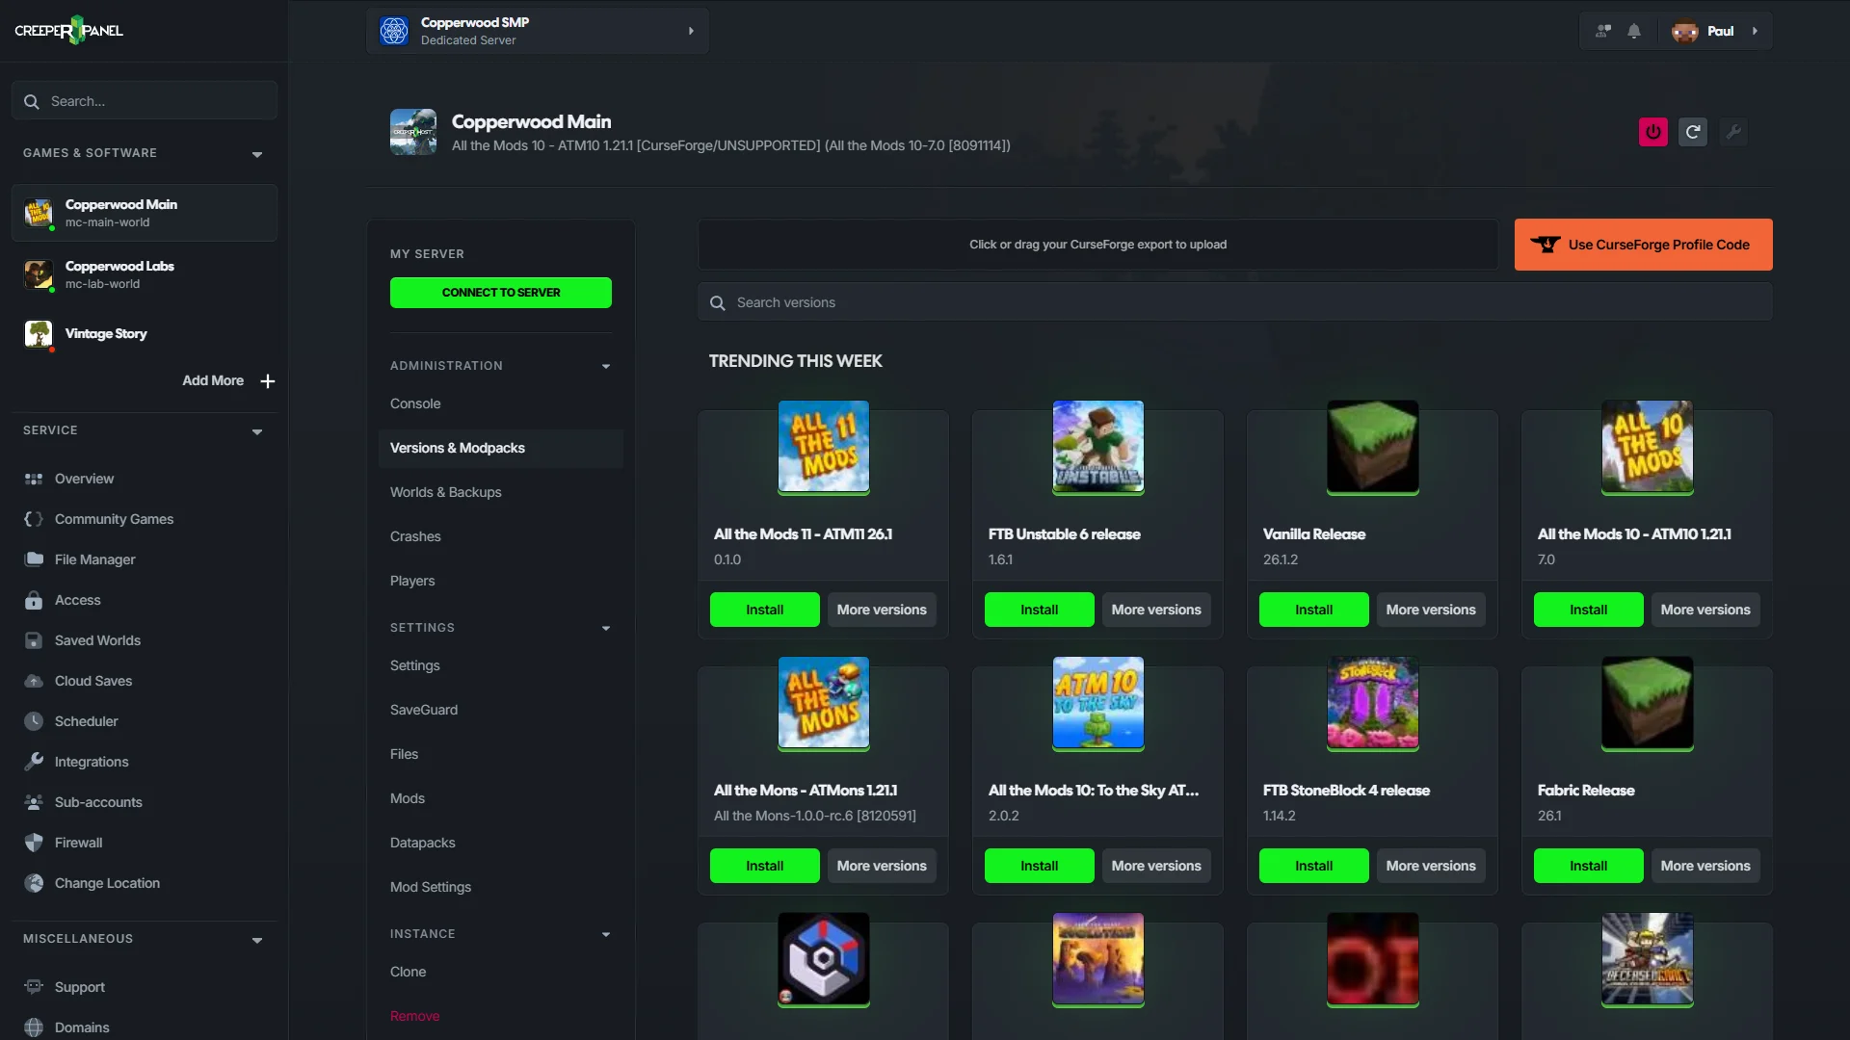Collapse the Service section

click(257, 431)
